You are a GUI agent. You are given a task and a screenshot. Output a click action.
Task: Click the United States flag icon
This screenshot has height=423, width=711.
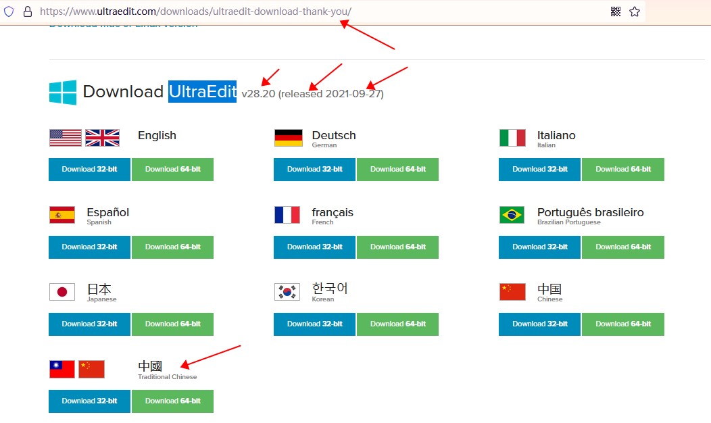click(66, 138)
